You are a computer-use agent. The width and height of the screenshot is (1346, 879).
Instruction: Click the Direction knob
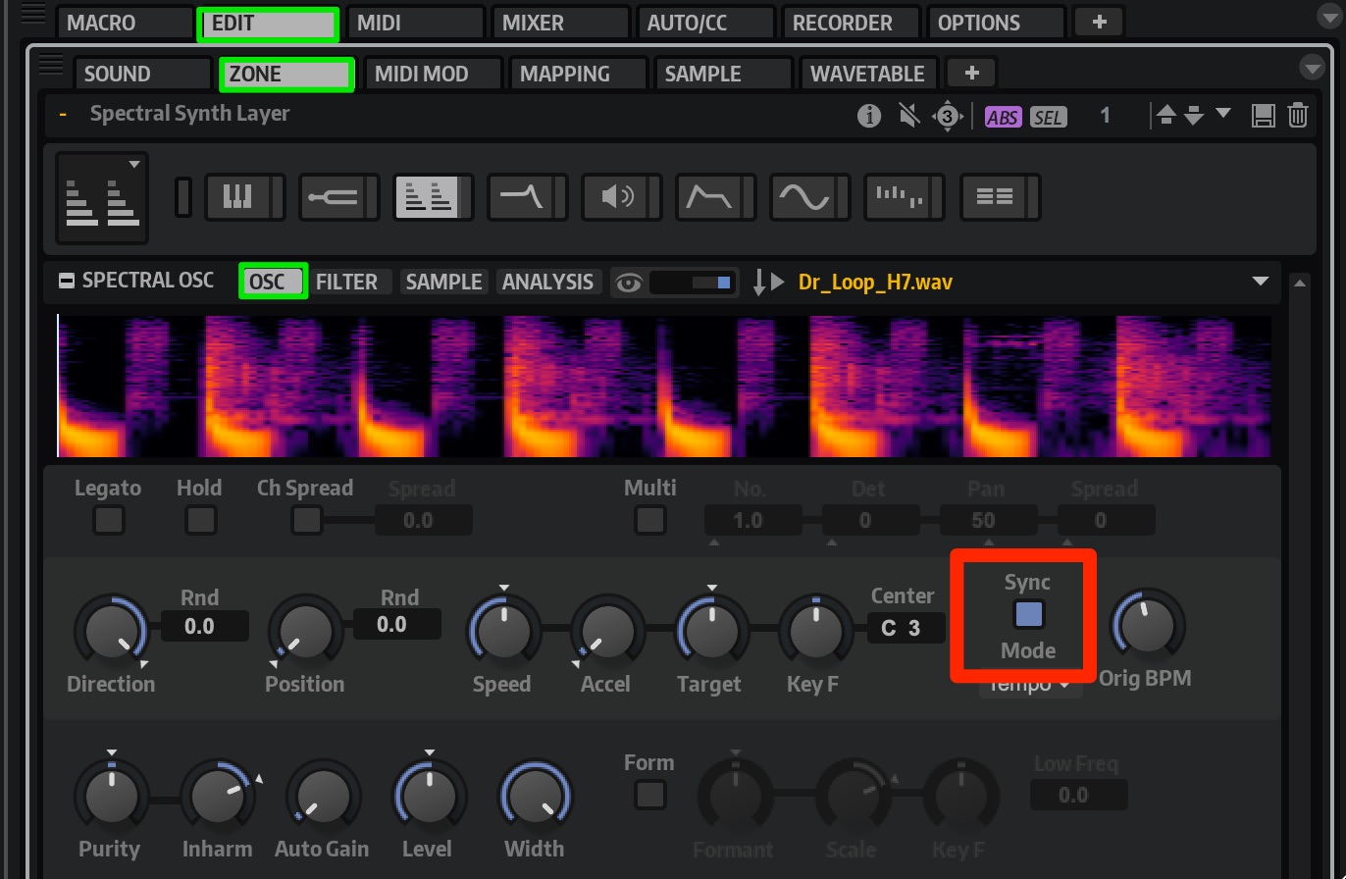point(111,633)
